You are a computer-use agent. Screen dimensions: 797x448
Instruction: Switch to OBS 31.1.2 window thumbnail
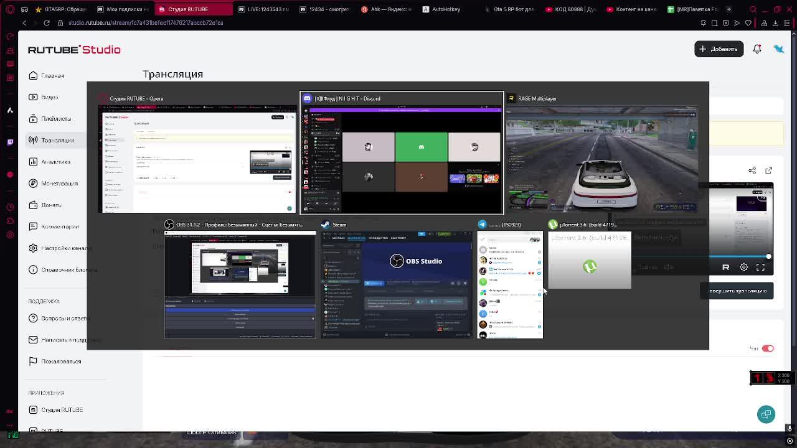tap(240, 279)
